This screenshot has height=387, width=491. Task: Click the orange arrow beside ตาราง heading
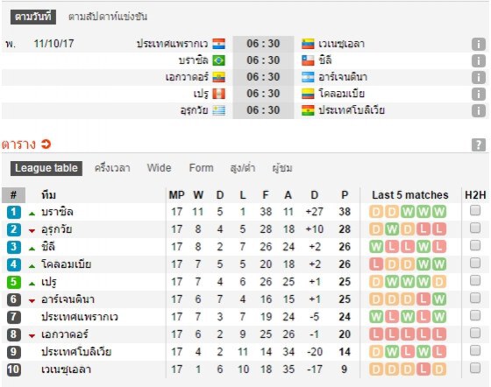tap(46, 144)
